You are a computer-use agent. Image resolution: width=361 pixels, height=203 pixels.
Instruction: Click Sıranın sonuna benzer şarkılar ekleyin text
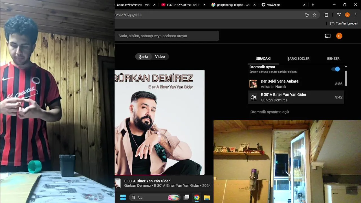[273, 72]
